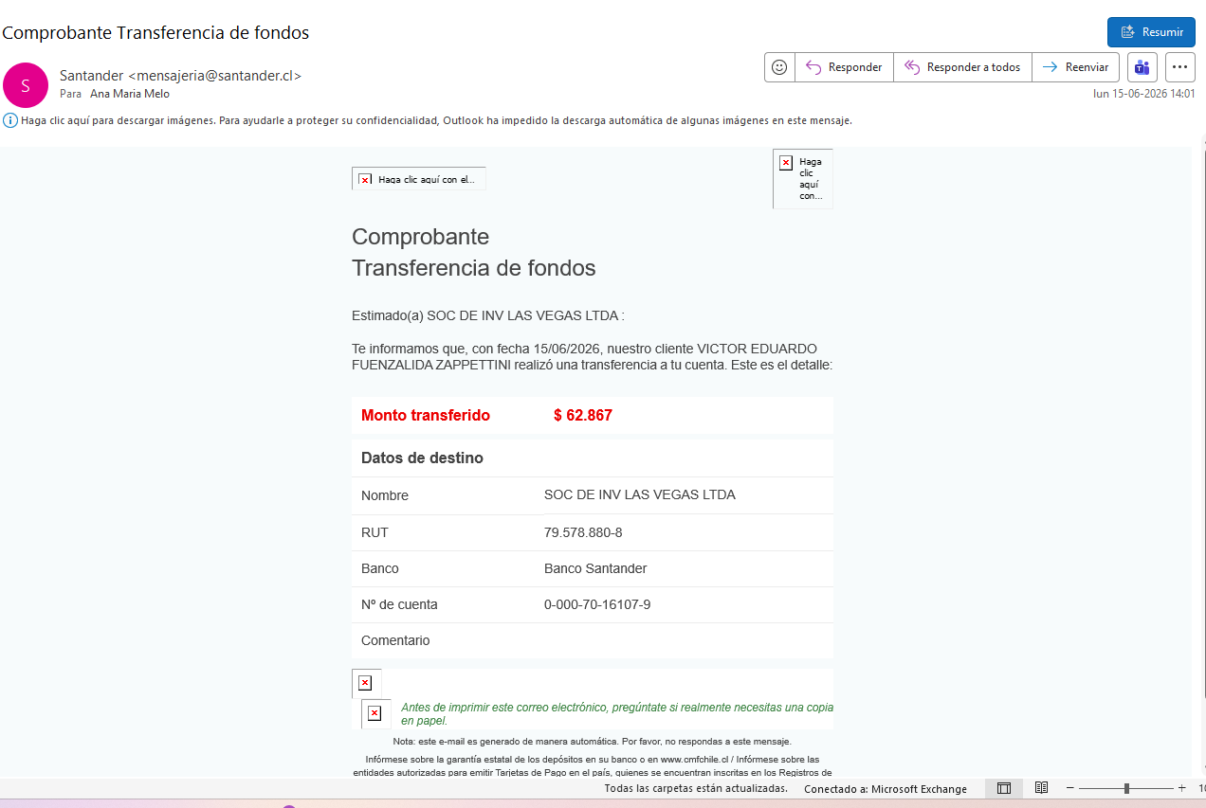
Task: Click 'Conectado a: Microsoft Exchange' status
Action: pyautogui.click(x=886, y=788)
